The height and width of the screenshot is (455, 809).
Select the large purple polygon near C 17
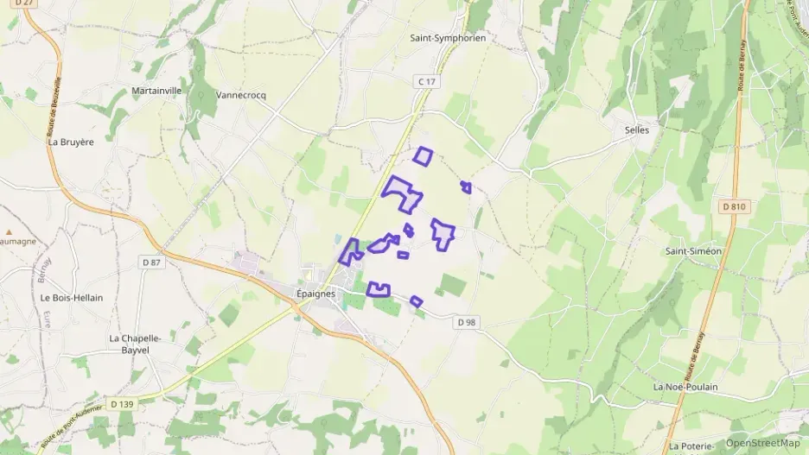coord(403,193)
